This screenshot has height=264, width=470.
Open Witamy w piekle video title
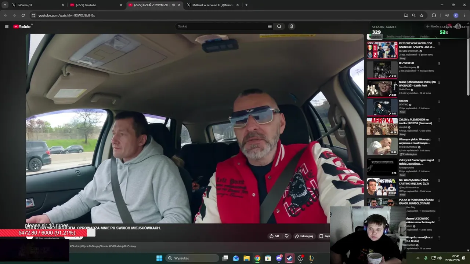tap(415, 141)
